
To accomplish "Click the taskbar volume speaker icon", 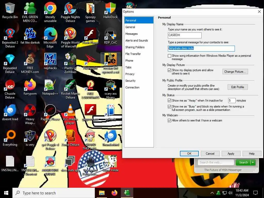I will pos(230,193).
